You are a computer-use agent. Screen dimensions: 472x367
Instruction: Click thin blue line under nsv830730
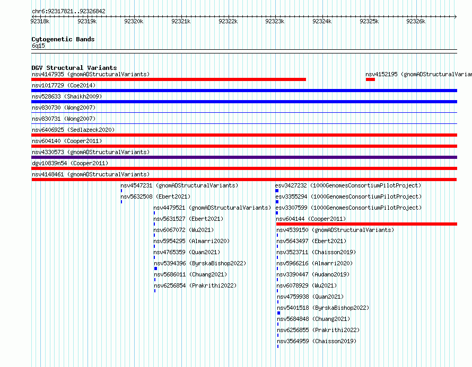(x=244, y=112)
